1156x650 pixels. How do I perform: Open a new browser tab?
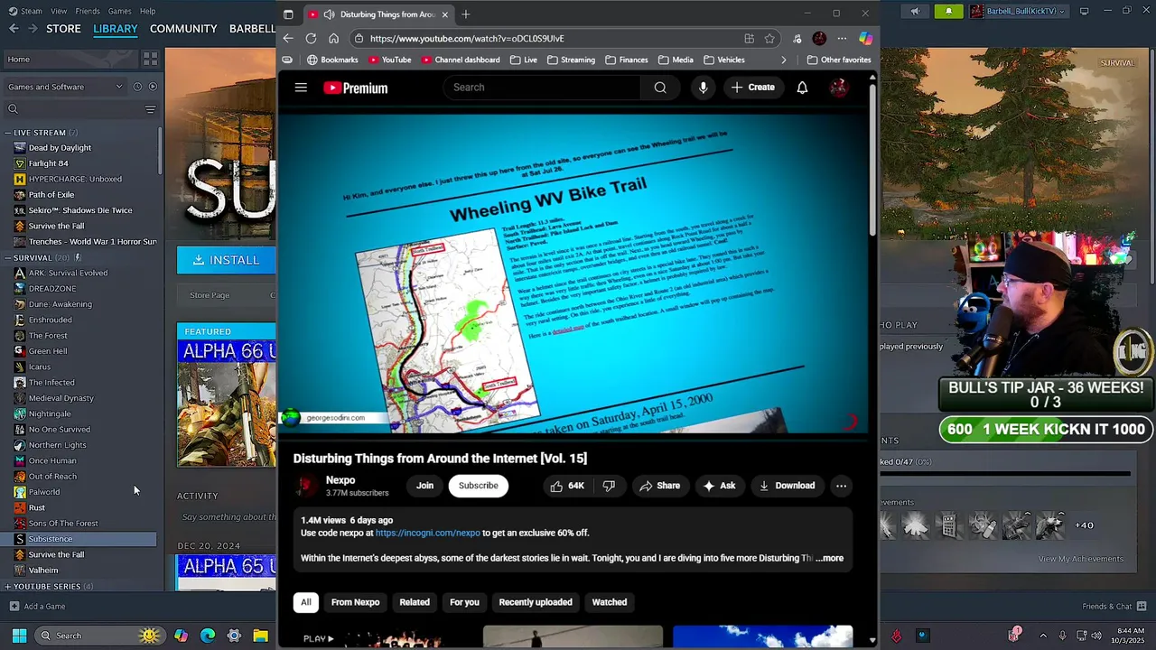tap(466, 14)
